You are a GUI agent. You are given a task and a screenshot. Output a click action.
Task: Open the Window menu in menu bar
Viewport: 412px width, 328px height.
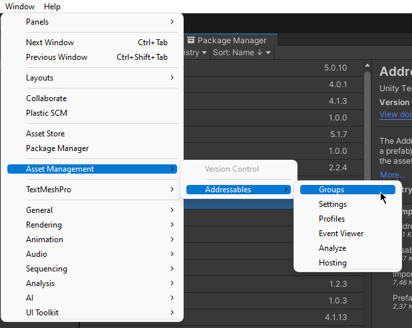20,6
